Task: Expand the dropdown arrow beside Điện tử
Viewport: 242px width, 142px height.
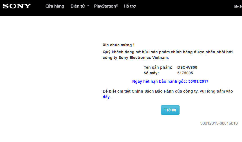Action: point(88,6)
